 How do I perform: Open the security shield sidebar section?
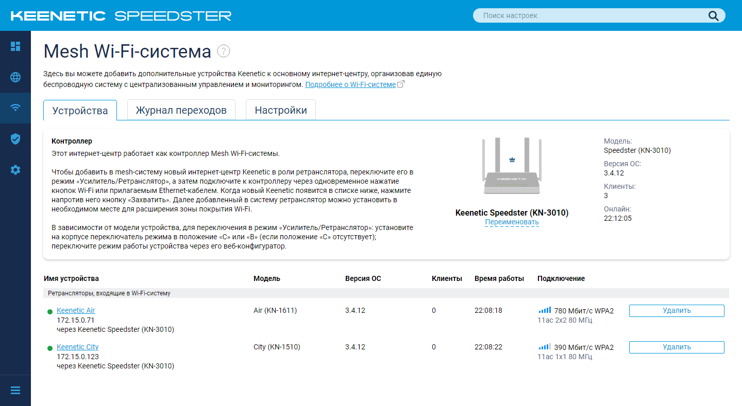(15, 139)
